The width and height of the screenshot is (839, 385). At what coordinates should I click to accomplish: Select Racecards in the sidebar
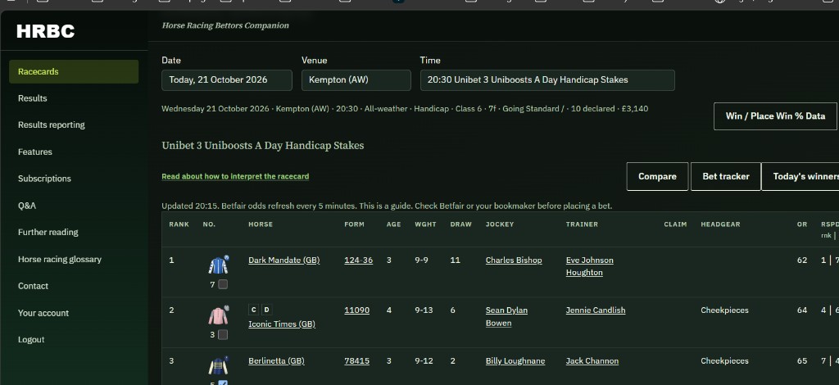[74, 71]
